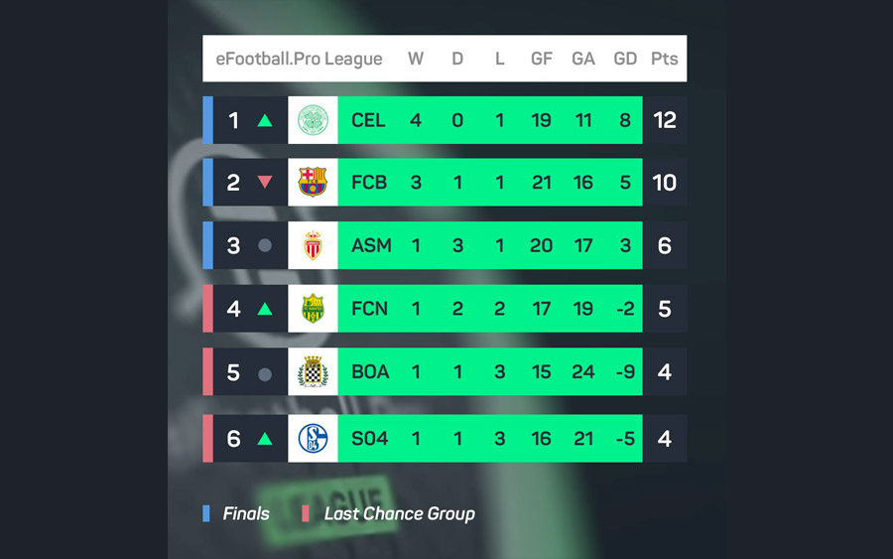893x559 pixels.
Task: Click the CEL team name
Action: (x=368, y=120)
